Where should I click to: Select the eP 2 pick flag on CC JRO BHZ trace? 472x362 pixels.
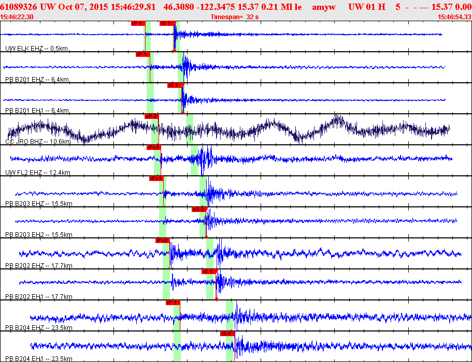click(x=151, y=116)
